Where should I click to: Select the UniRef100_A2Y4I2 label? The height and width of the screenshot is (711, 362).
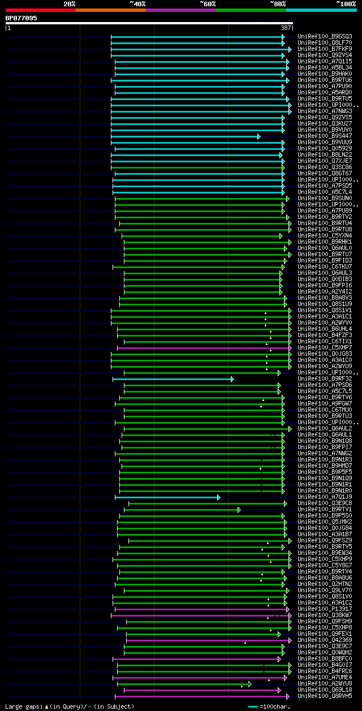325,291
